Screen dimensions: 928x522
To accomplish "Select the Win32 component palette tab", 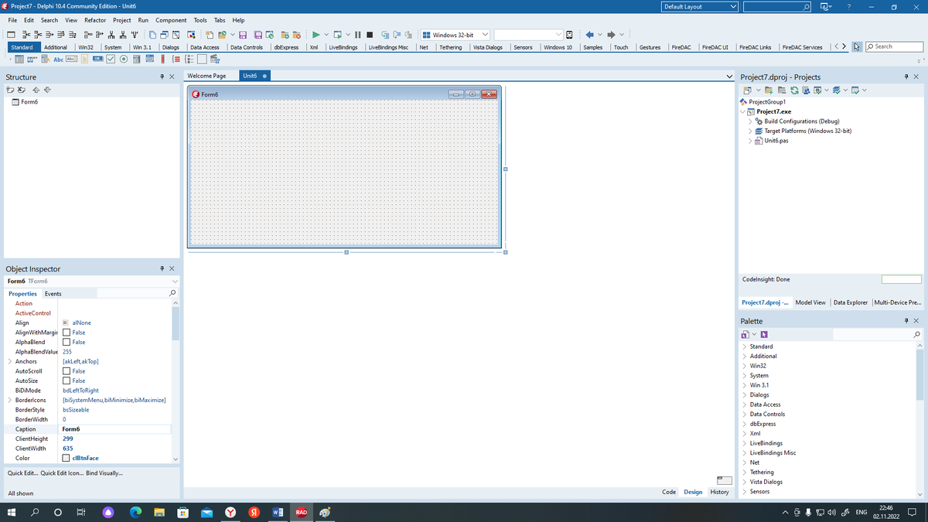I will (85, 47).
